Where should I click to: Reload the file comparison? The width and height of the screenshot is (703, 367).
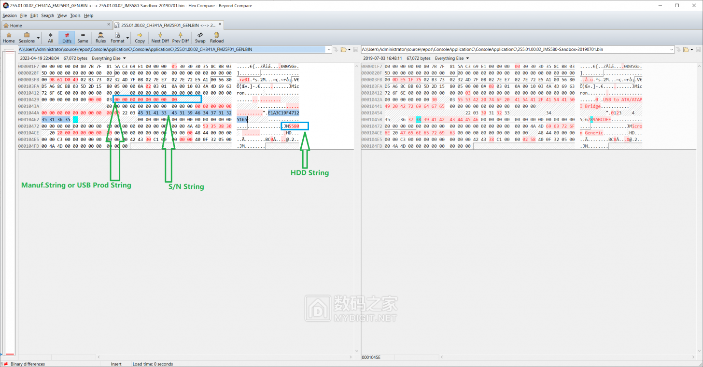pos(217,37)
